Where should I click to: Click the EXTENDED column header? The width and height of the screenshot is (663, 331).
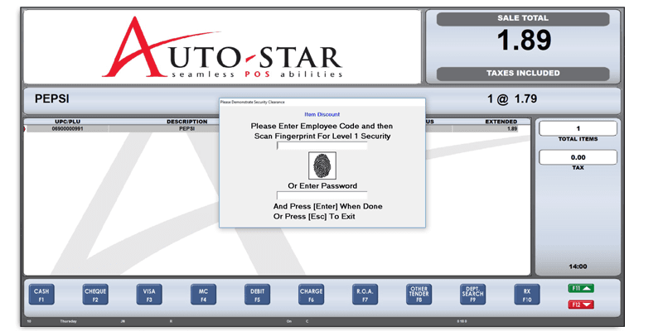click(501, 122)
